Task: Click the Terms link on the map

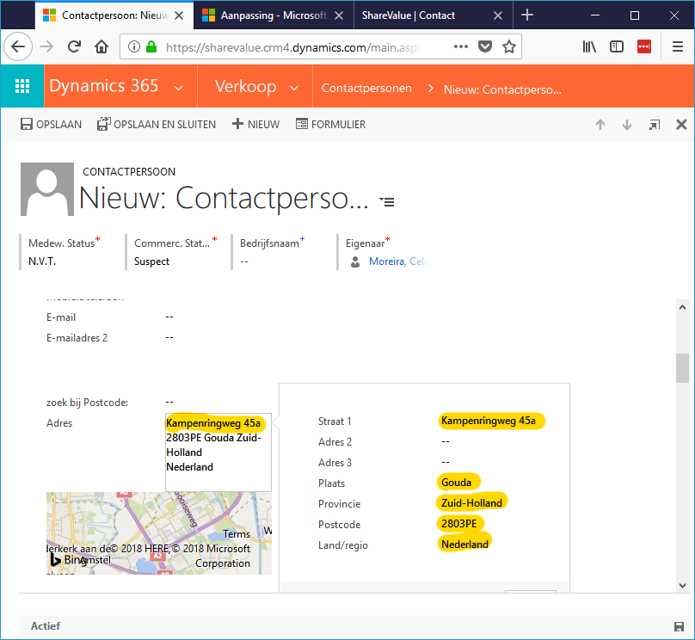Action: click(x=237, y=534)
